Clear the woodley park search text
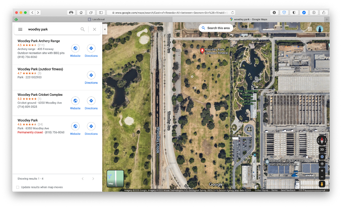The height and width of the screenshot is (208, 342). (x=94, y=29)
